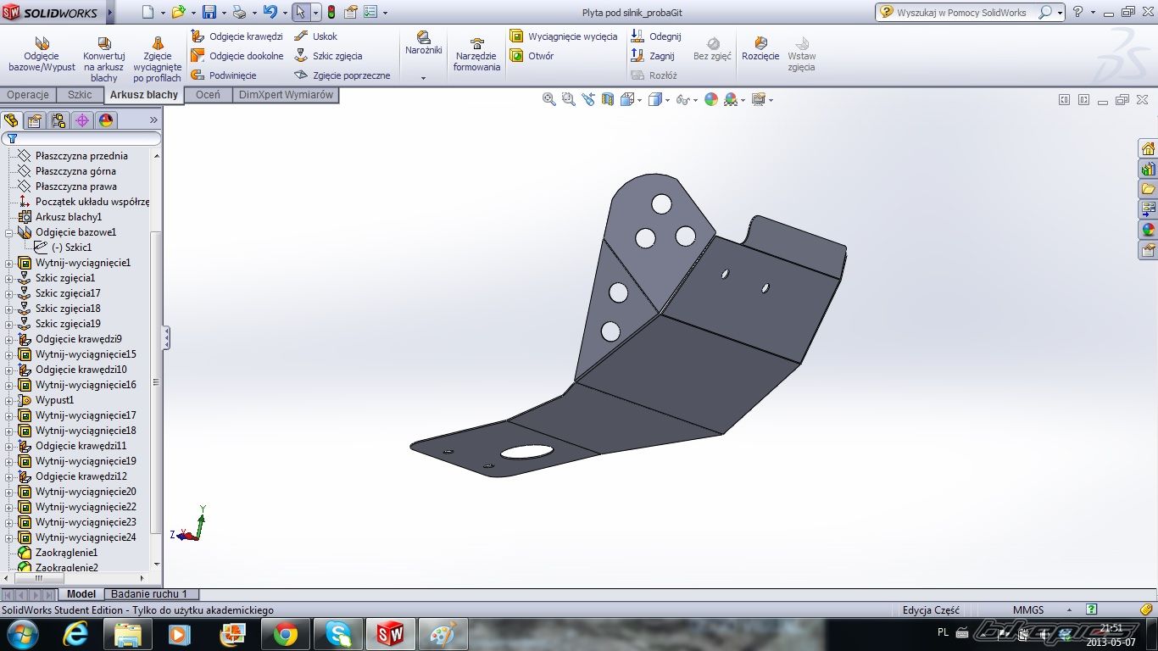
Task: Open the FeatureManager design tree tab
Action: [x=11, y=120]
